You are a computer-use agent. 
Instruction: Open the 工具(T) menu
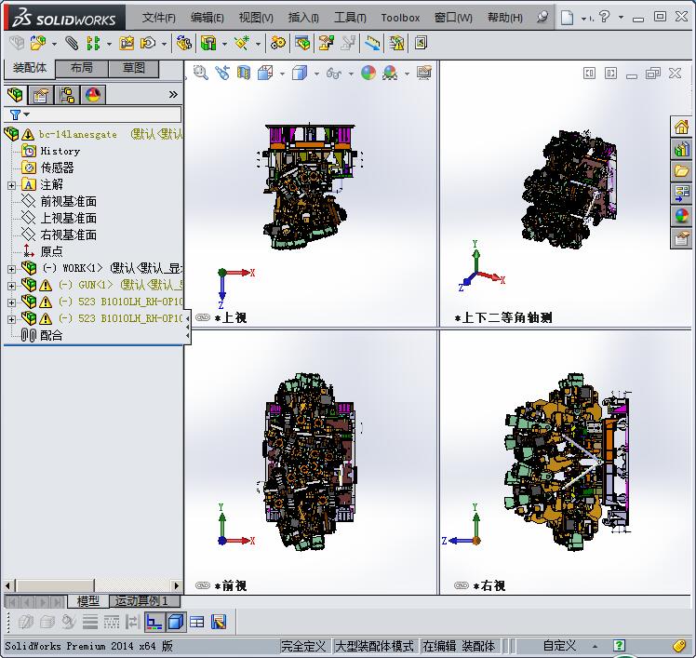(x=350, y=18)
